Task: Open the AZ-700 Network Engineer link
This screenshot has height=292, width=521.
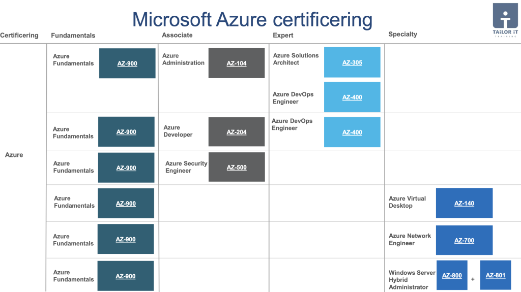Action: click(464, 240)
